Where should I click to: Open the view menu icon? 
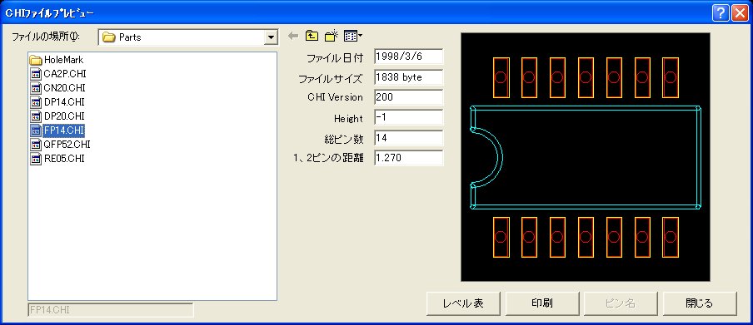(353, 36)
